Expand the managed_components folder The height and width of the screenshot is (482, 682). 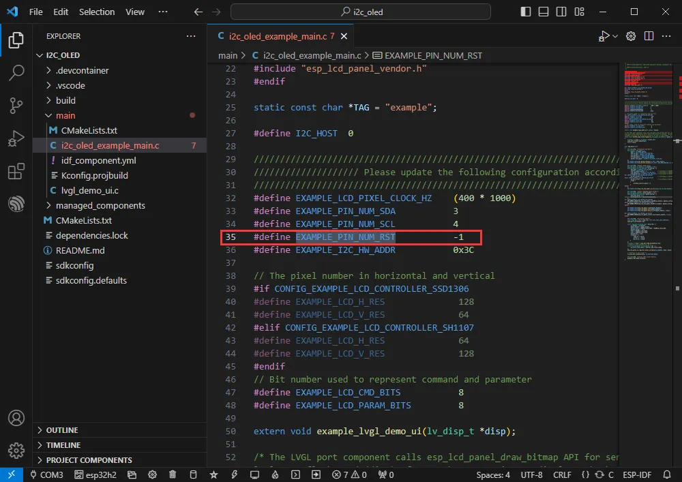click(100, 205)
